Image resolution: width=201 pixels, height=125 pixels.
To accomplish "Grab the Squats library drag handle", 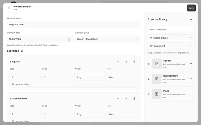I will tap(149, 64).
